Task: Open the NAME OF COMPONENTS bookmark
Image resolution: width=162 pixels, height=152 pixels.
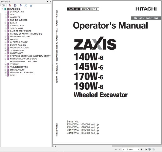Action: click(21, 31)
